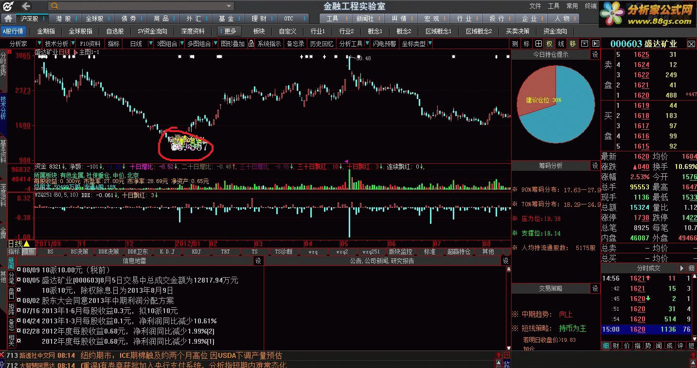The width and height of the screenshot is (697, 368).
Task: Click inside the top search input field
Action: pyautogui.click(x=142, y=6)
